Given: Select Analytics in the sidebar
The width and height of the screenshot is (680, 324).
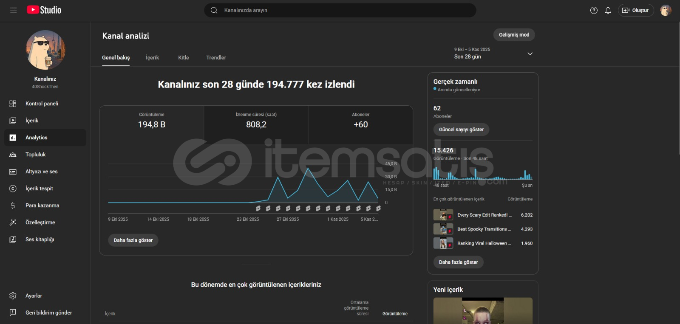Looking at the screenshot, I should pos(45,138).
